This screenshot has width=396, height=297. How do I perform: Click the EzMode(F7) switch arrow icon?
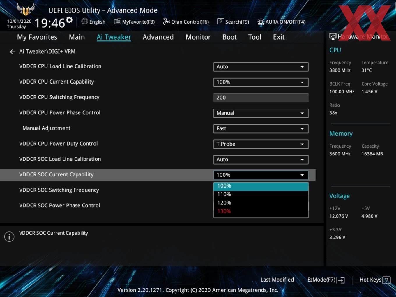click(341, 280)
